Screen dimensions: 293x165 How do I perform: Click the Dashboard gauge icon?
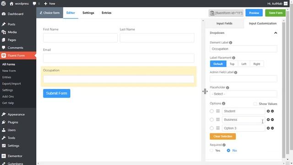(x=4, y=14)
